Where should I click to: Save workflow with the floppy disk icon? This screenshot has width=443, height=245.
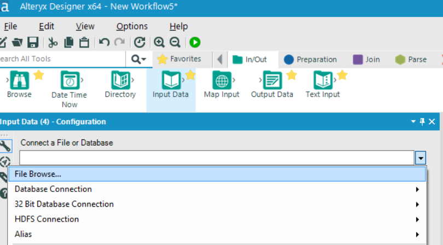coord(33,43)
